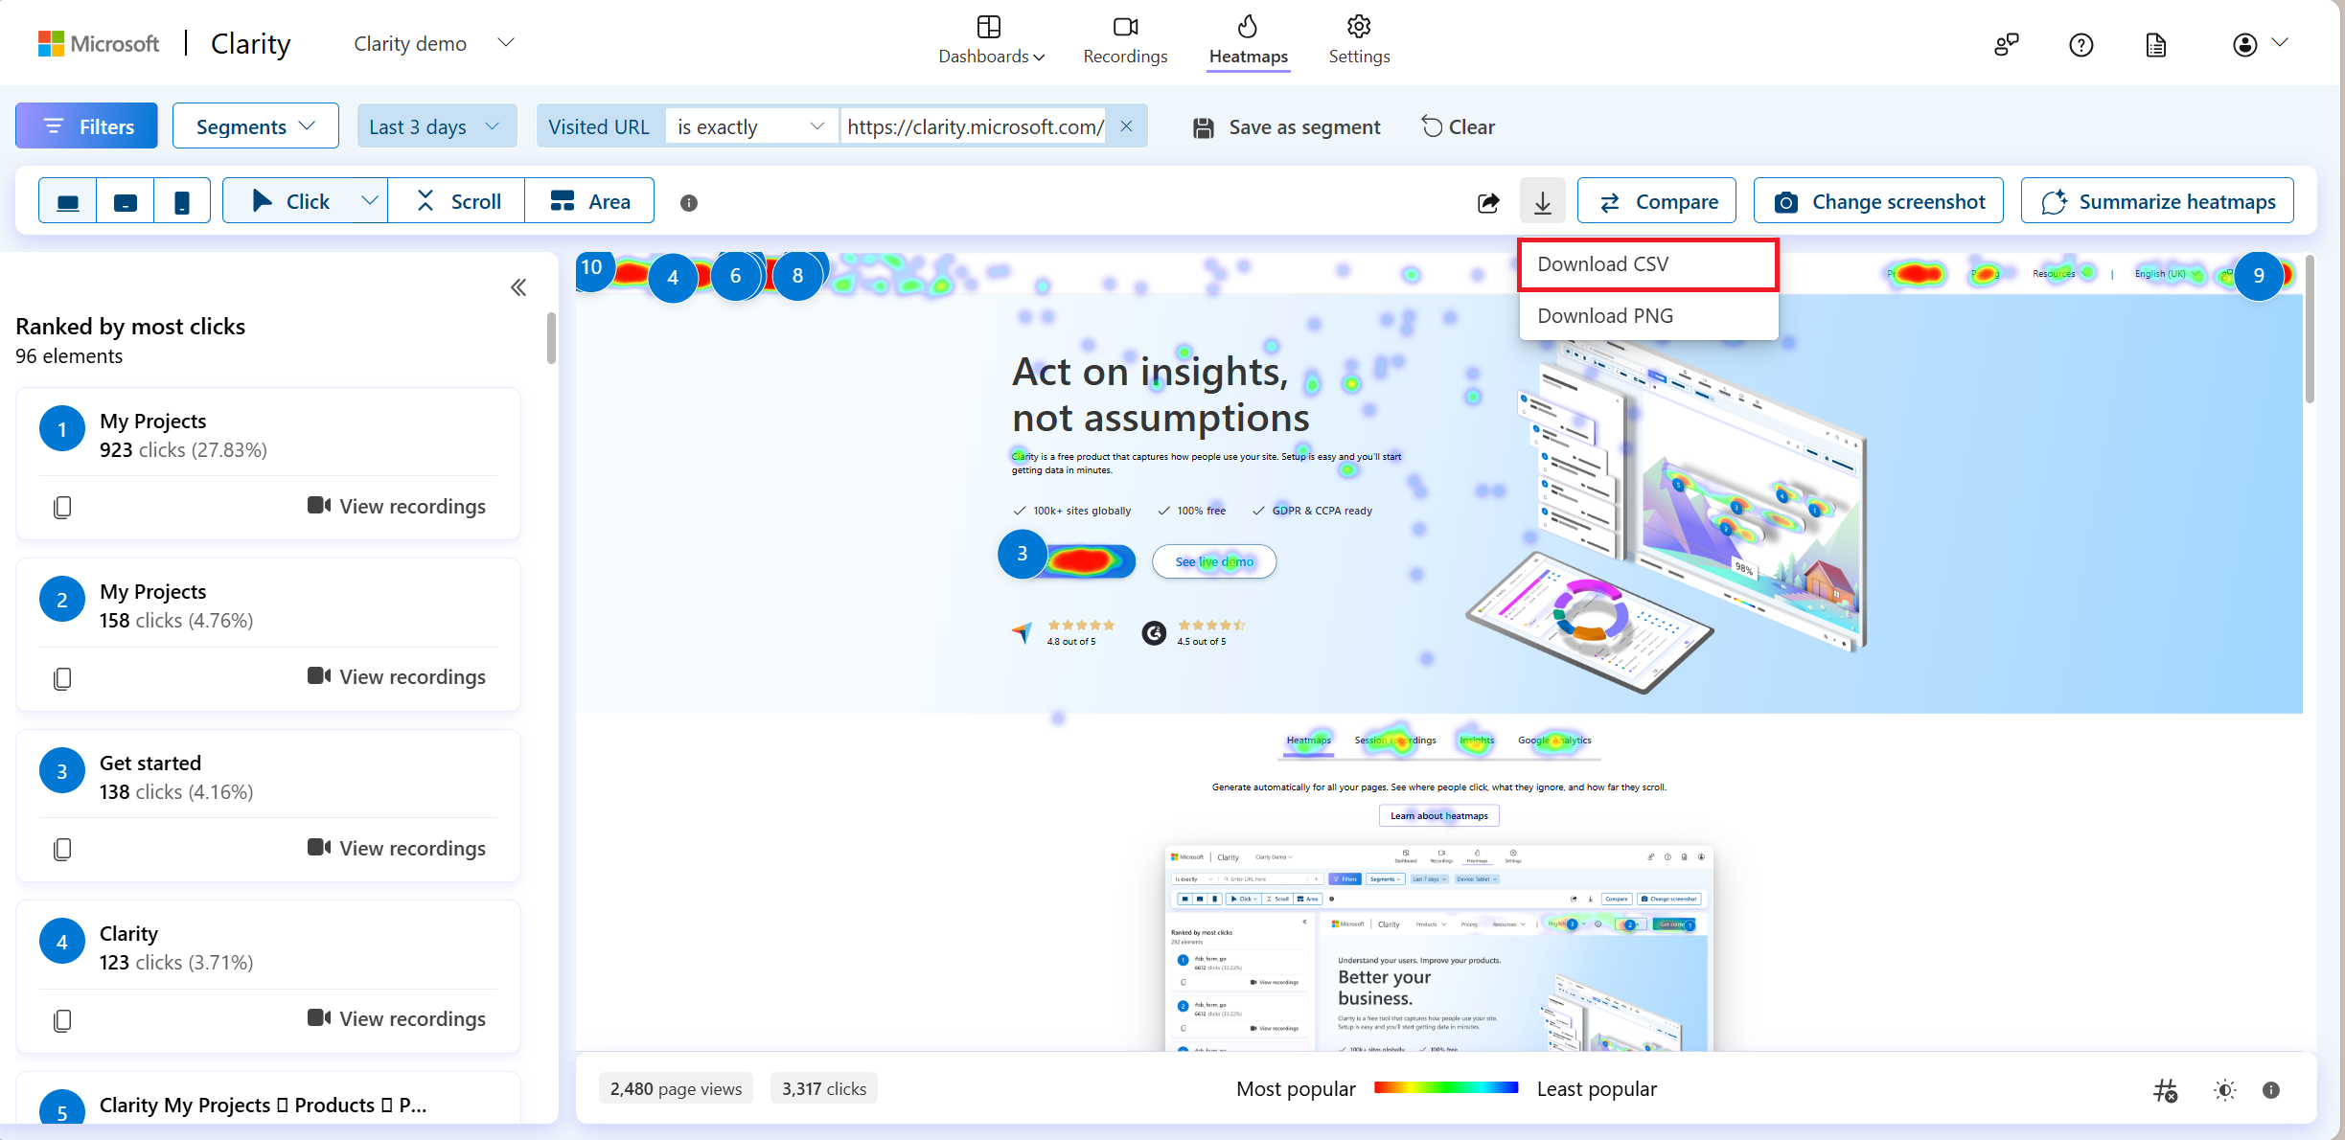Screen dimensions: 2345x1140
Task: Open the account profile icon
Action: [x=2245, y=44]
